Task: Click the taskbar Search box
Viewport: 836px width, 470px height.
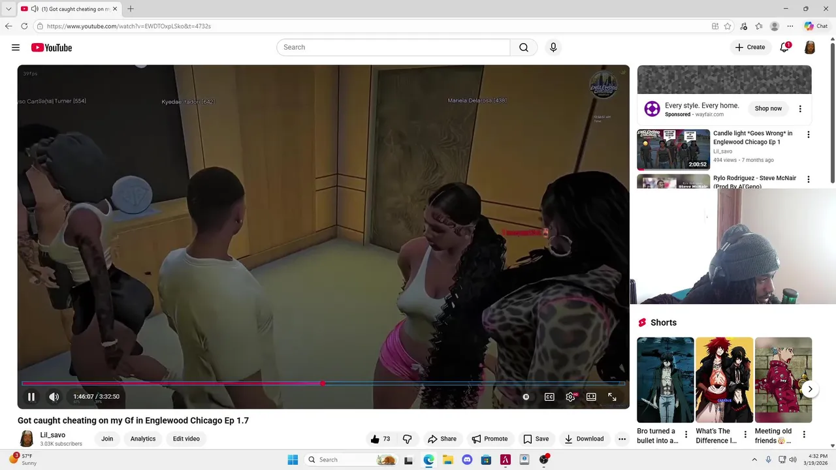Action: tap(351, 460)
